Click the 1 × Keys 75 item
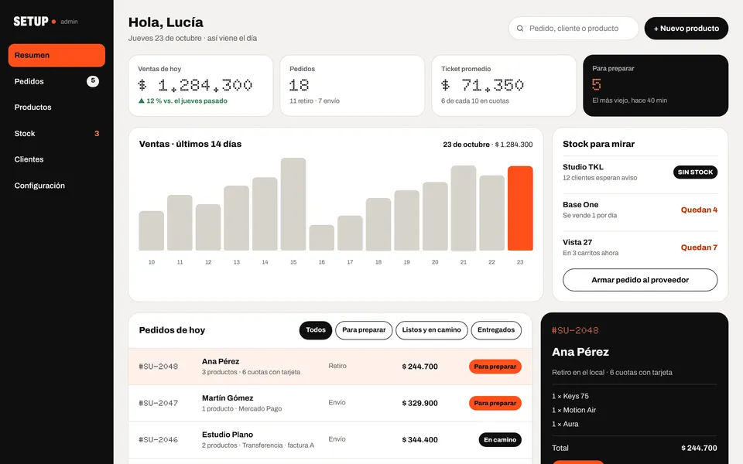743x464 pixels. point(570,396)
